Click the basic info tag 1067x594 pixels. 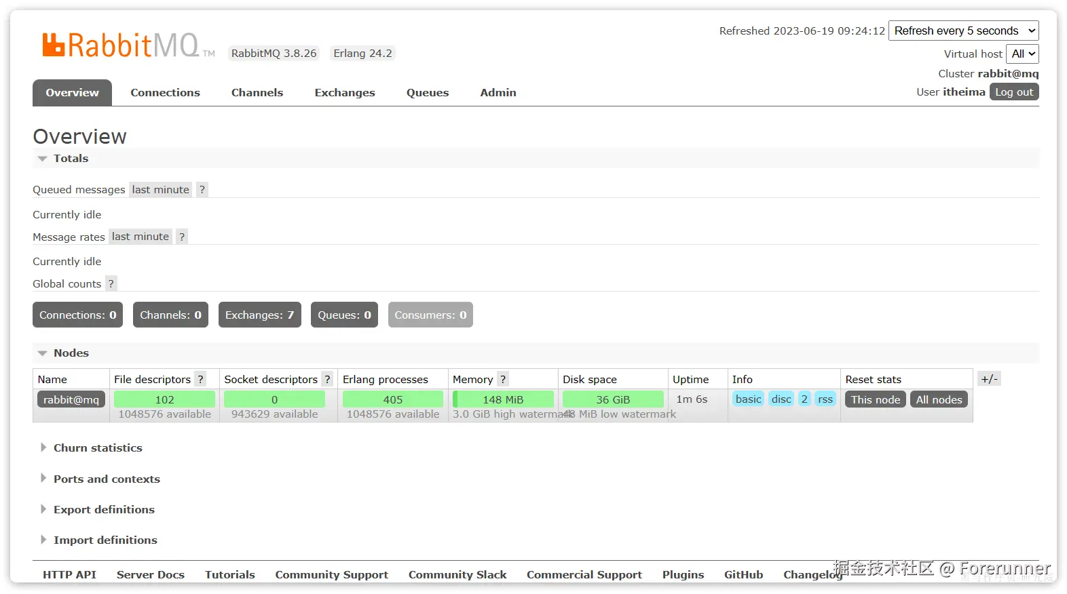click(x=748, y=399)
